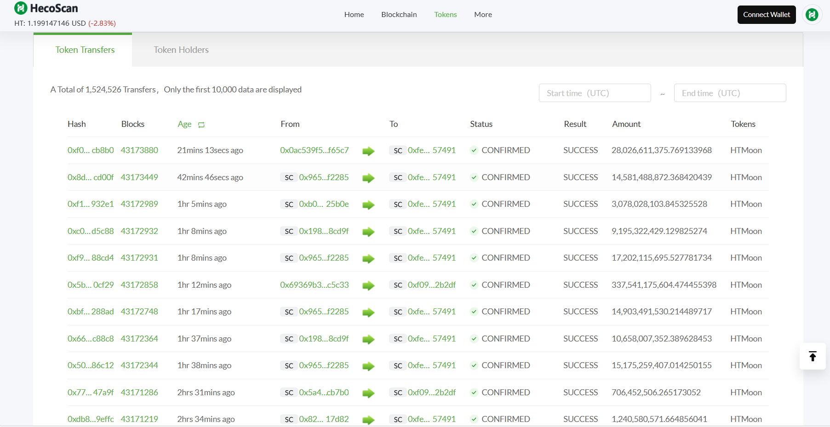The image size is (830, 427).
Task: Open transaction hash 0x8d... cd00f
Action: point(91,177)
